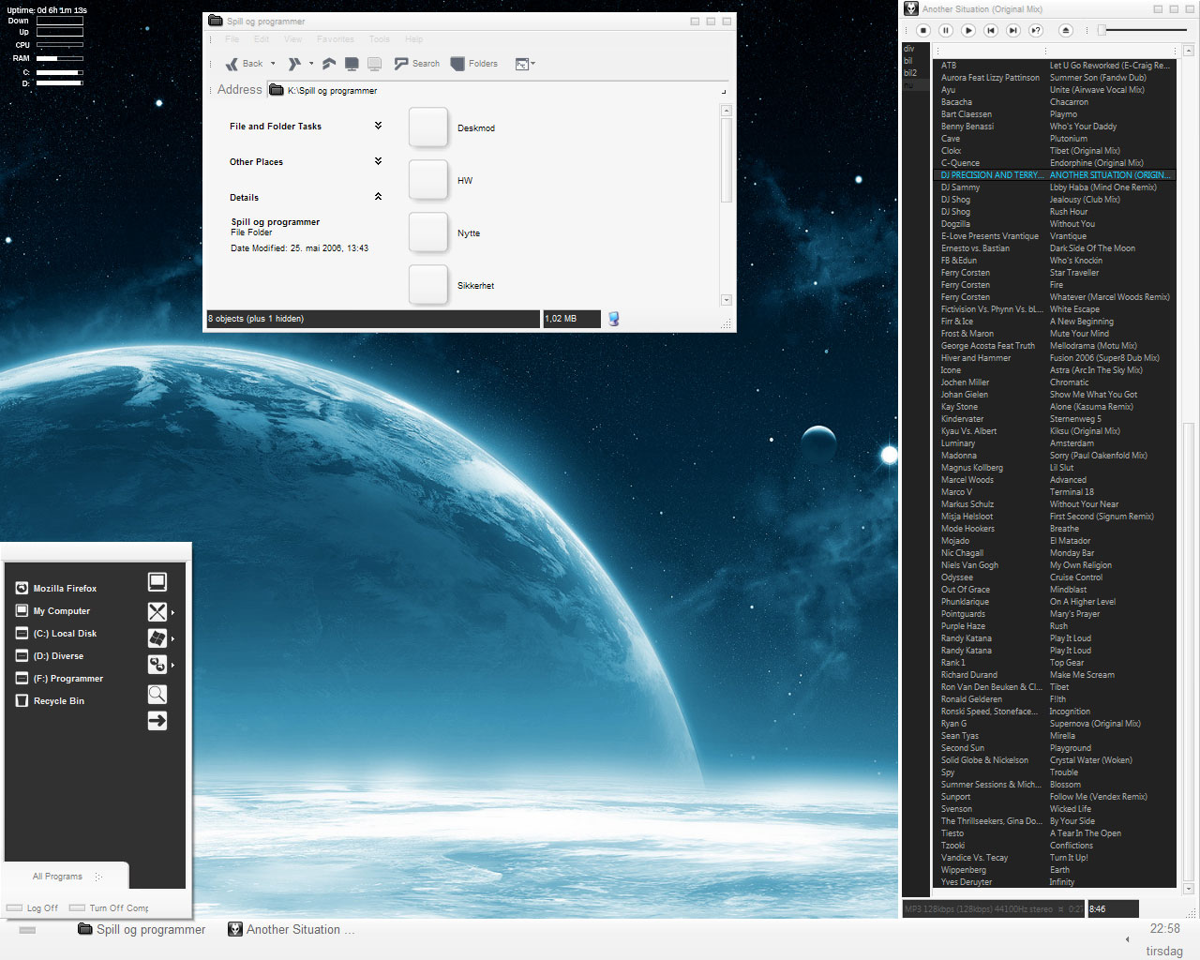
Task: Open the Tools menu in Explorer
Action: 379,39
